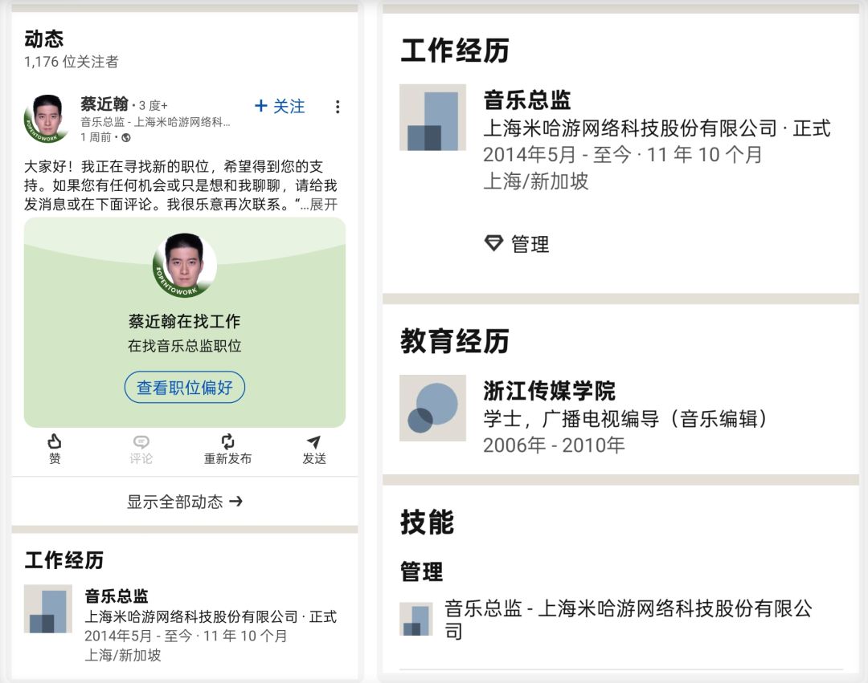Click 蔡近翰在找工作 card title

(184, 321)
